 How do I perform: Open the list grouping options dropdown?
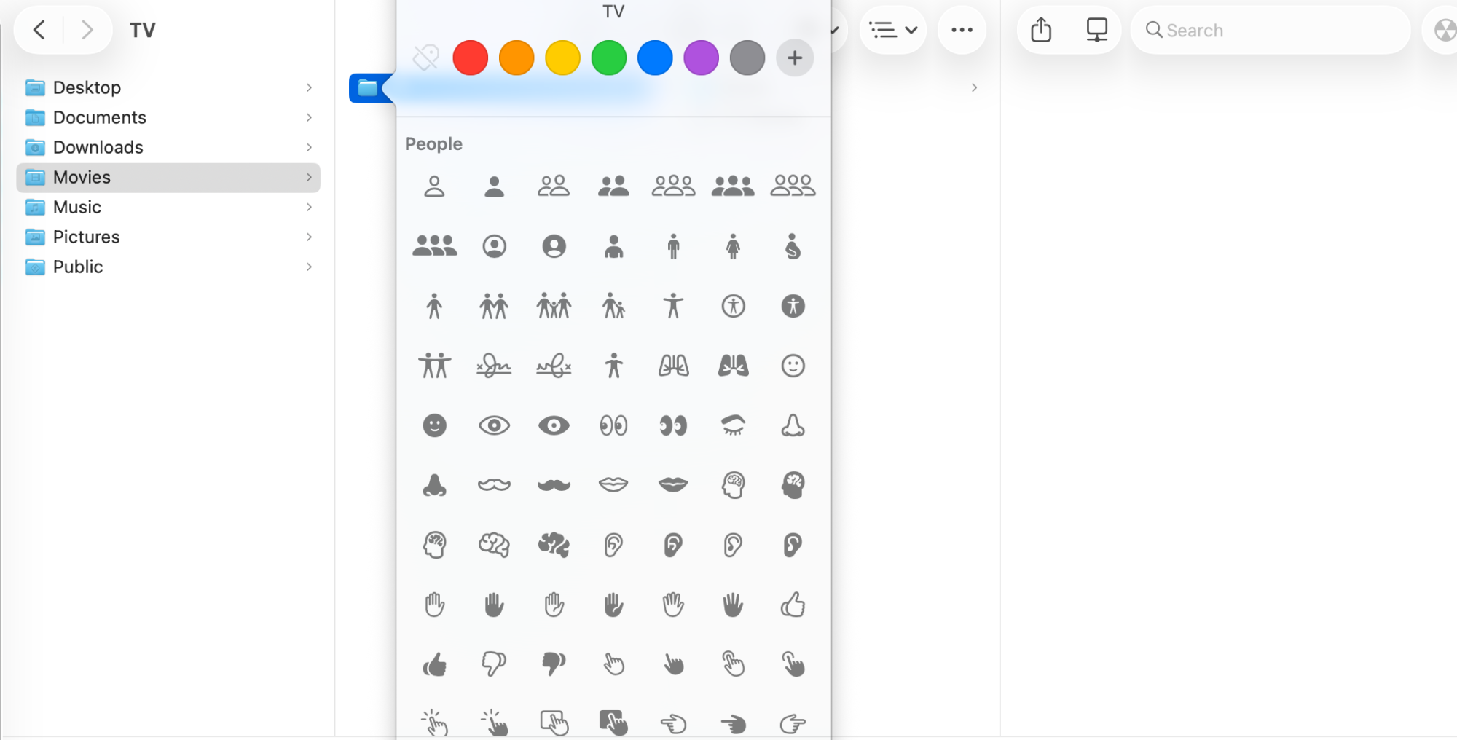click(x=893, y=30)
